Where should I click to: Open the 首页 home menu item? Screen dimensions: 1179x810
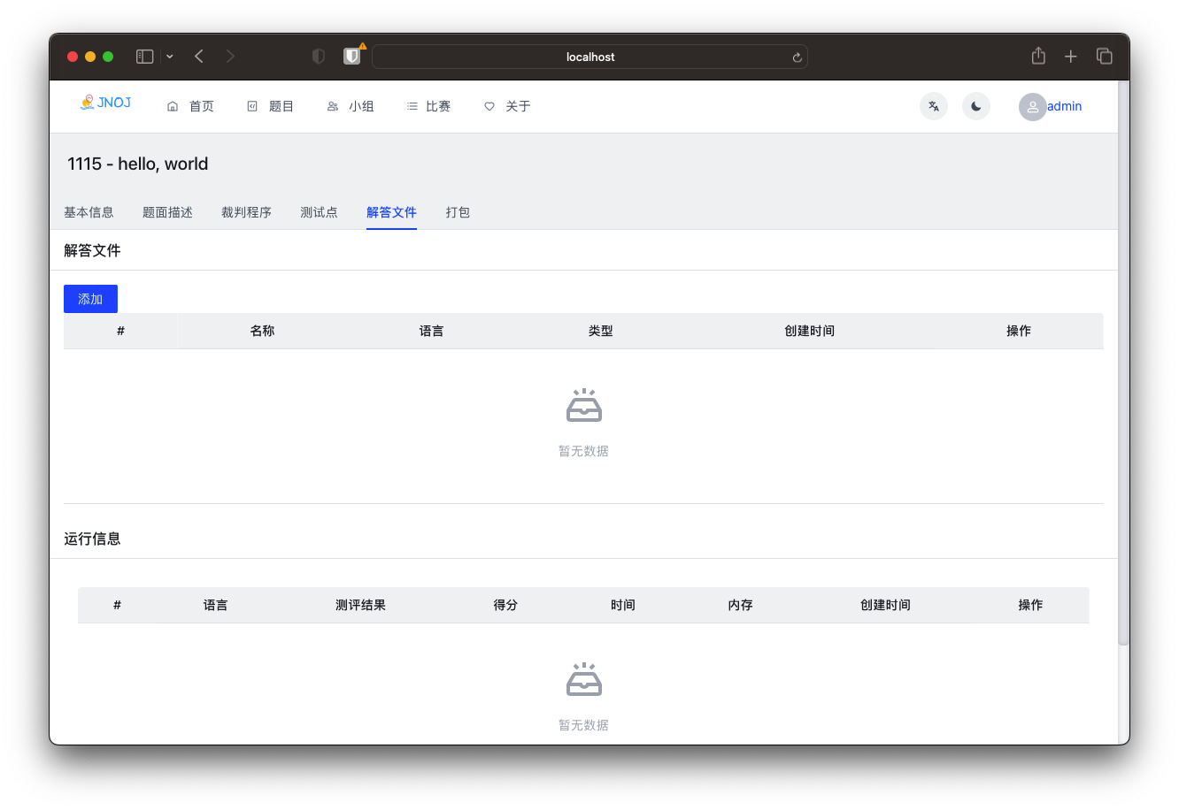(x=190, y=106)
